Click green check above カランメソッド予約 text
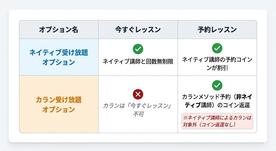The image size is (276, 151). coord(217,85)
